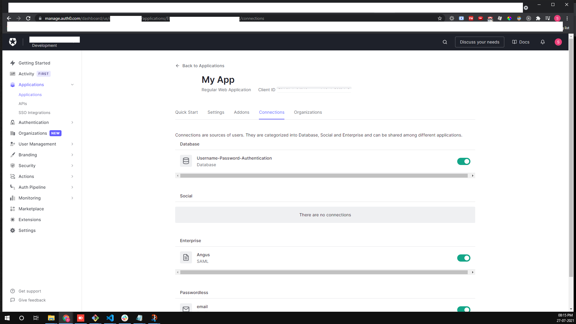Open Slack from the taskbar
The height and width of the screenshot is (324, 576).
point(125,318)
